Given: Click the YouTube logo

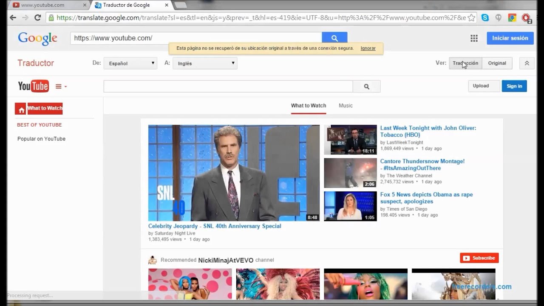Looking at the screenshot, I should [x=33, y=86].
